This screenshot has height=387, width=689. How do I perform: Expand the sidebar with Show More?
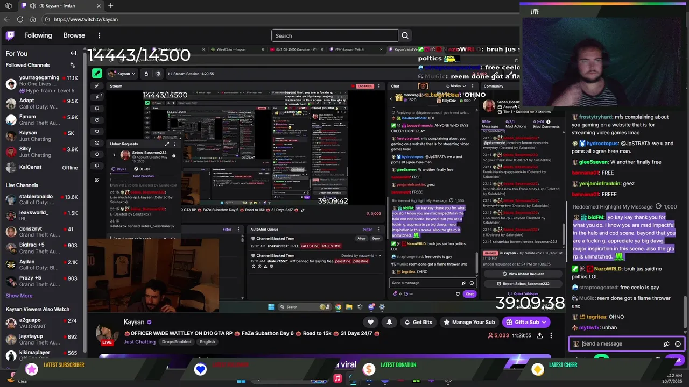click(x=19, y=296)
